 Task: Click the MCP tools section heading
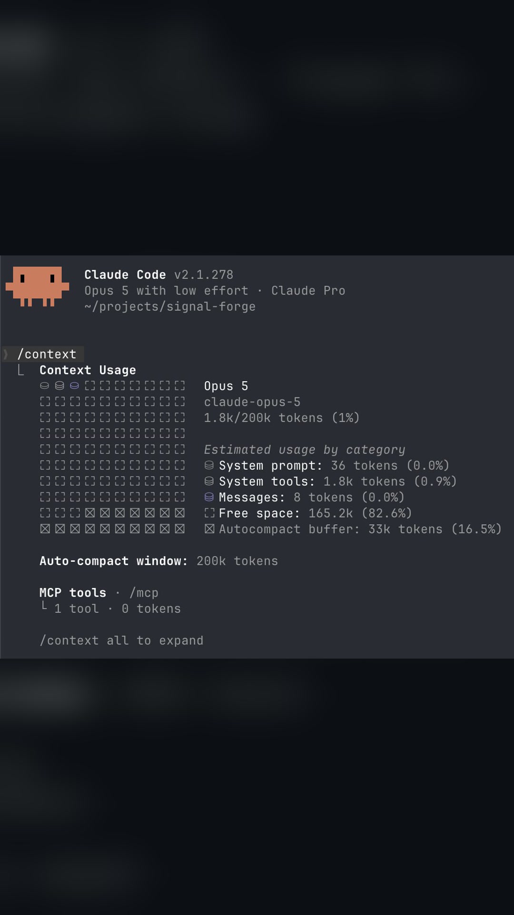[x=73, y=593]
